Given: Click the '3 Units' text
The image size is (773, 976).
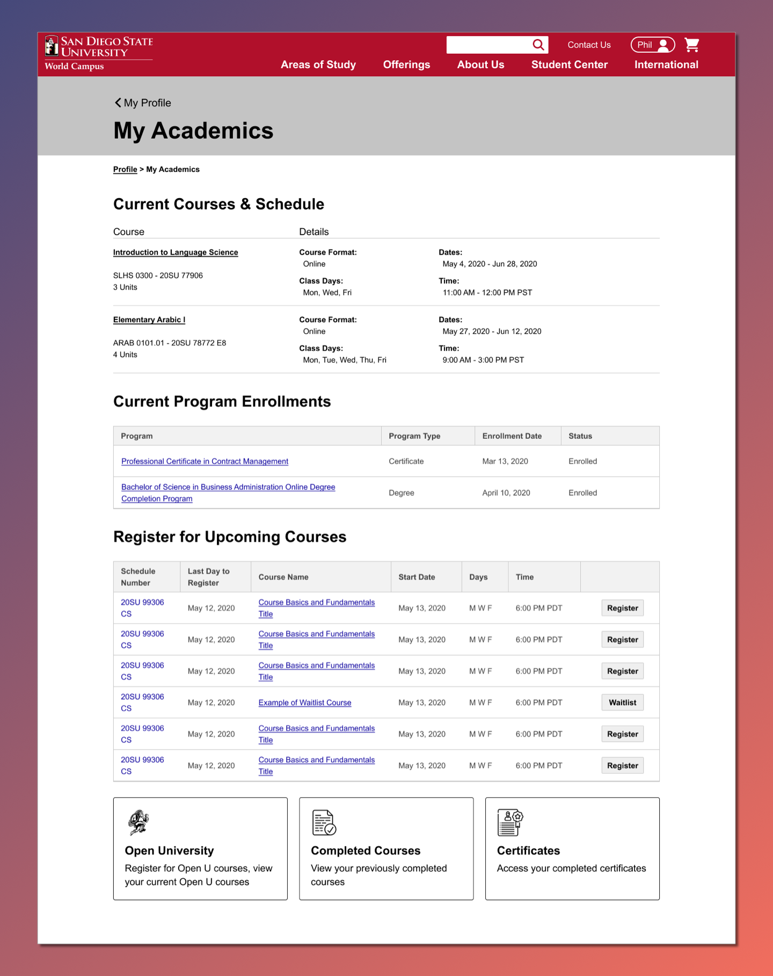Looking at the screenshot, I should pyautogui.click(x=125, y=287).
